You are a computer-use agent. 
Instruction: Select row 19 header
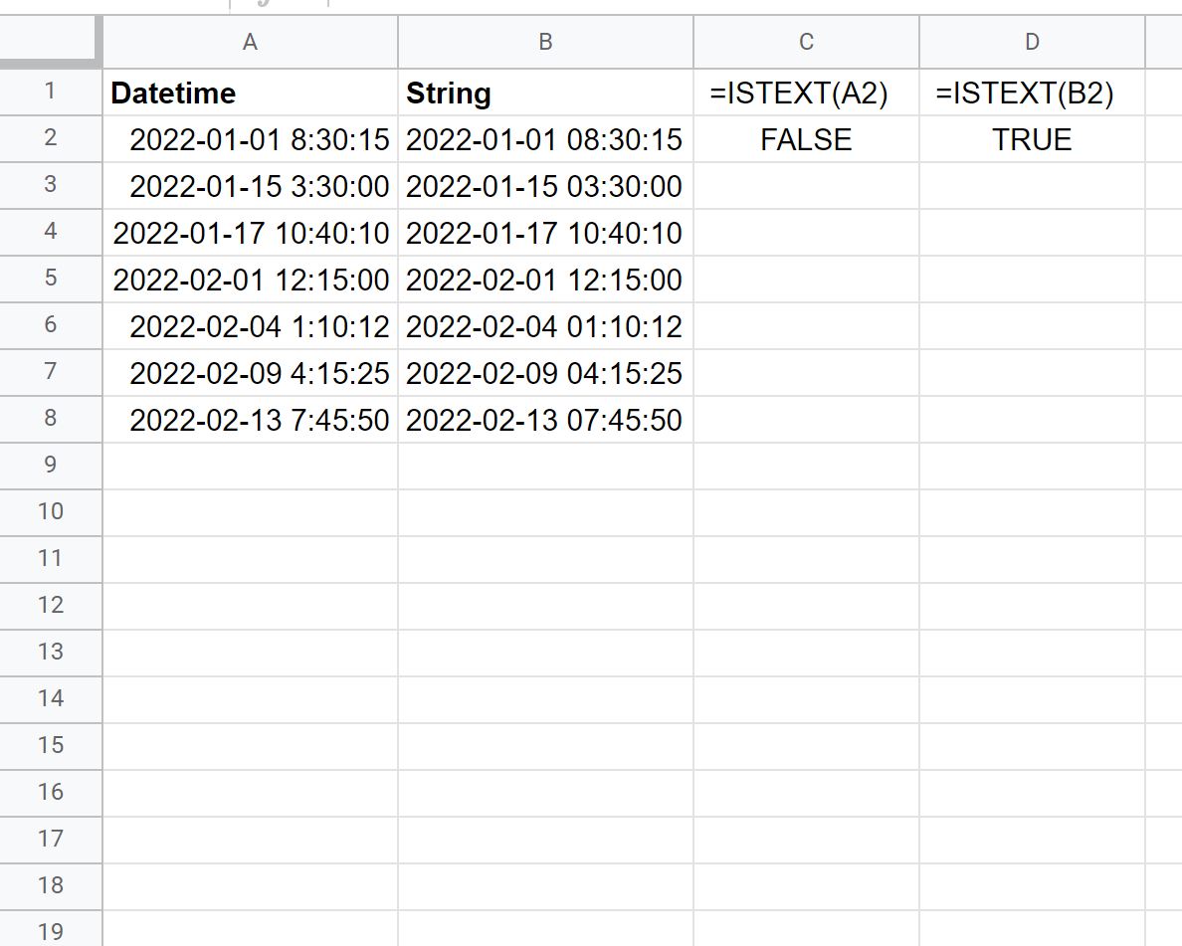coord(51,932)
